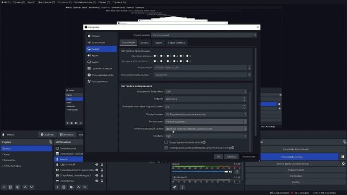Open the Accessibility settings category
The image size is (347, 195).
pos(101,75)
